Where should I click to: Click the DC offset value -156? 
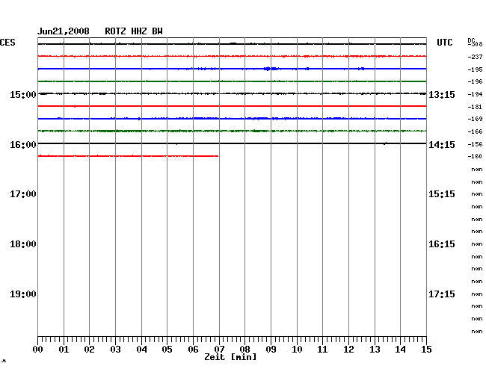coord(475,144)
